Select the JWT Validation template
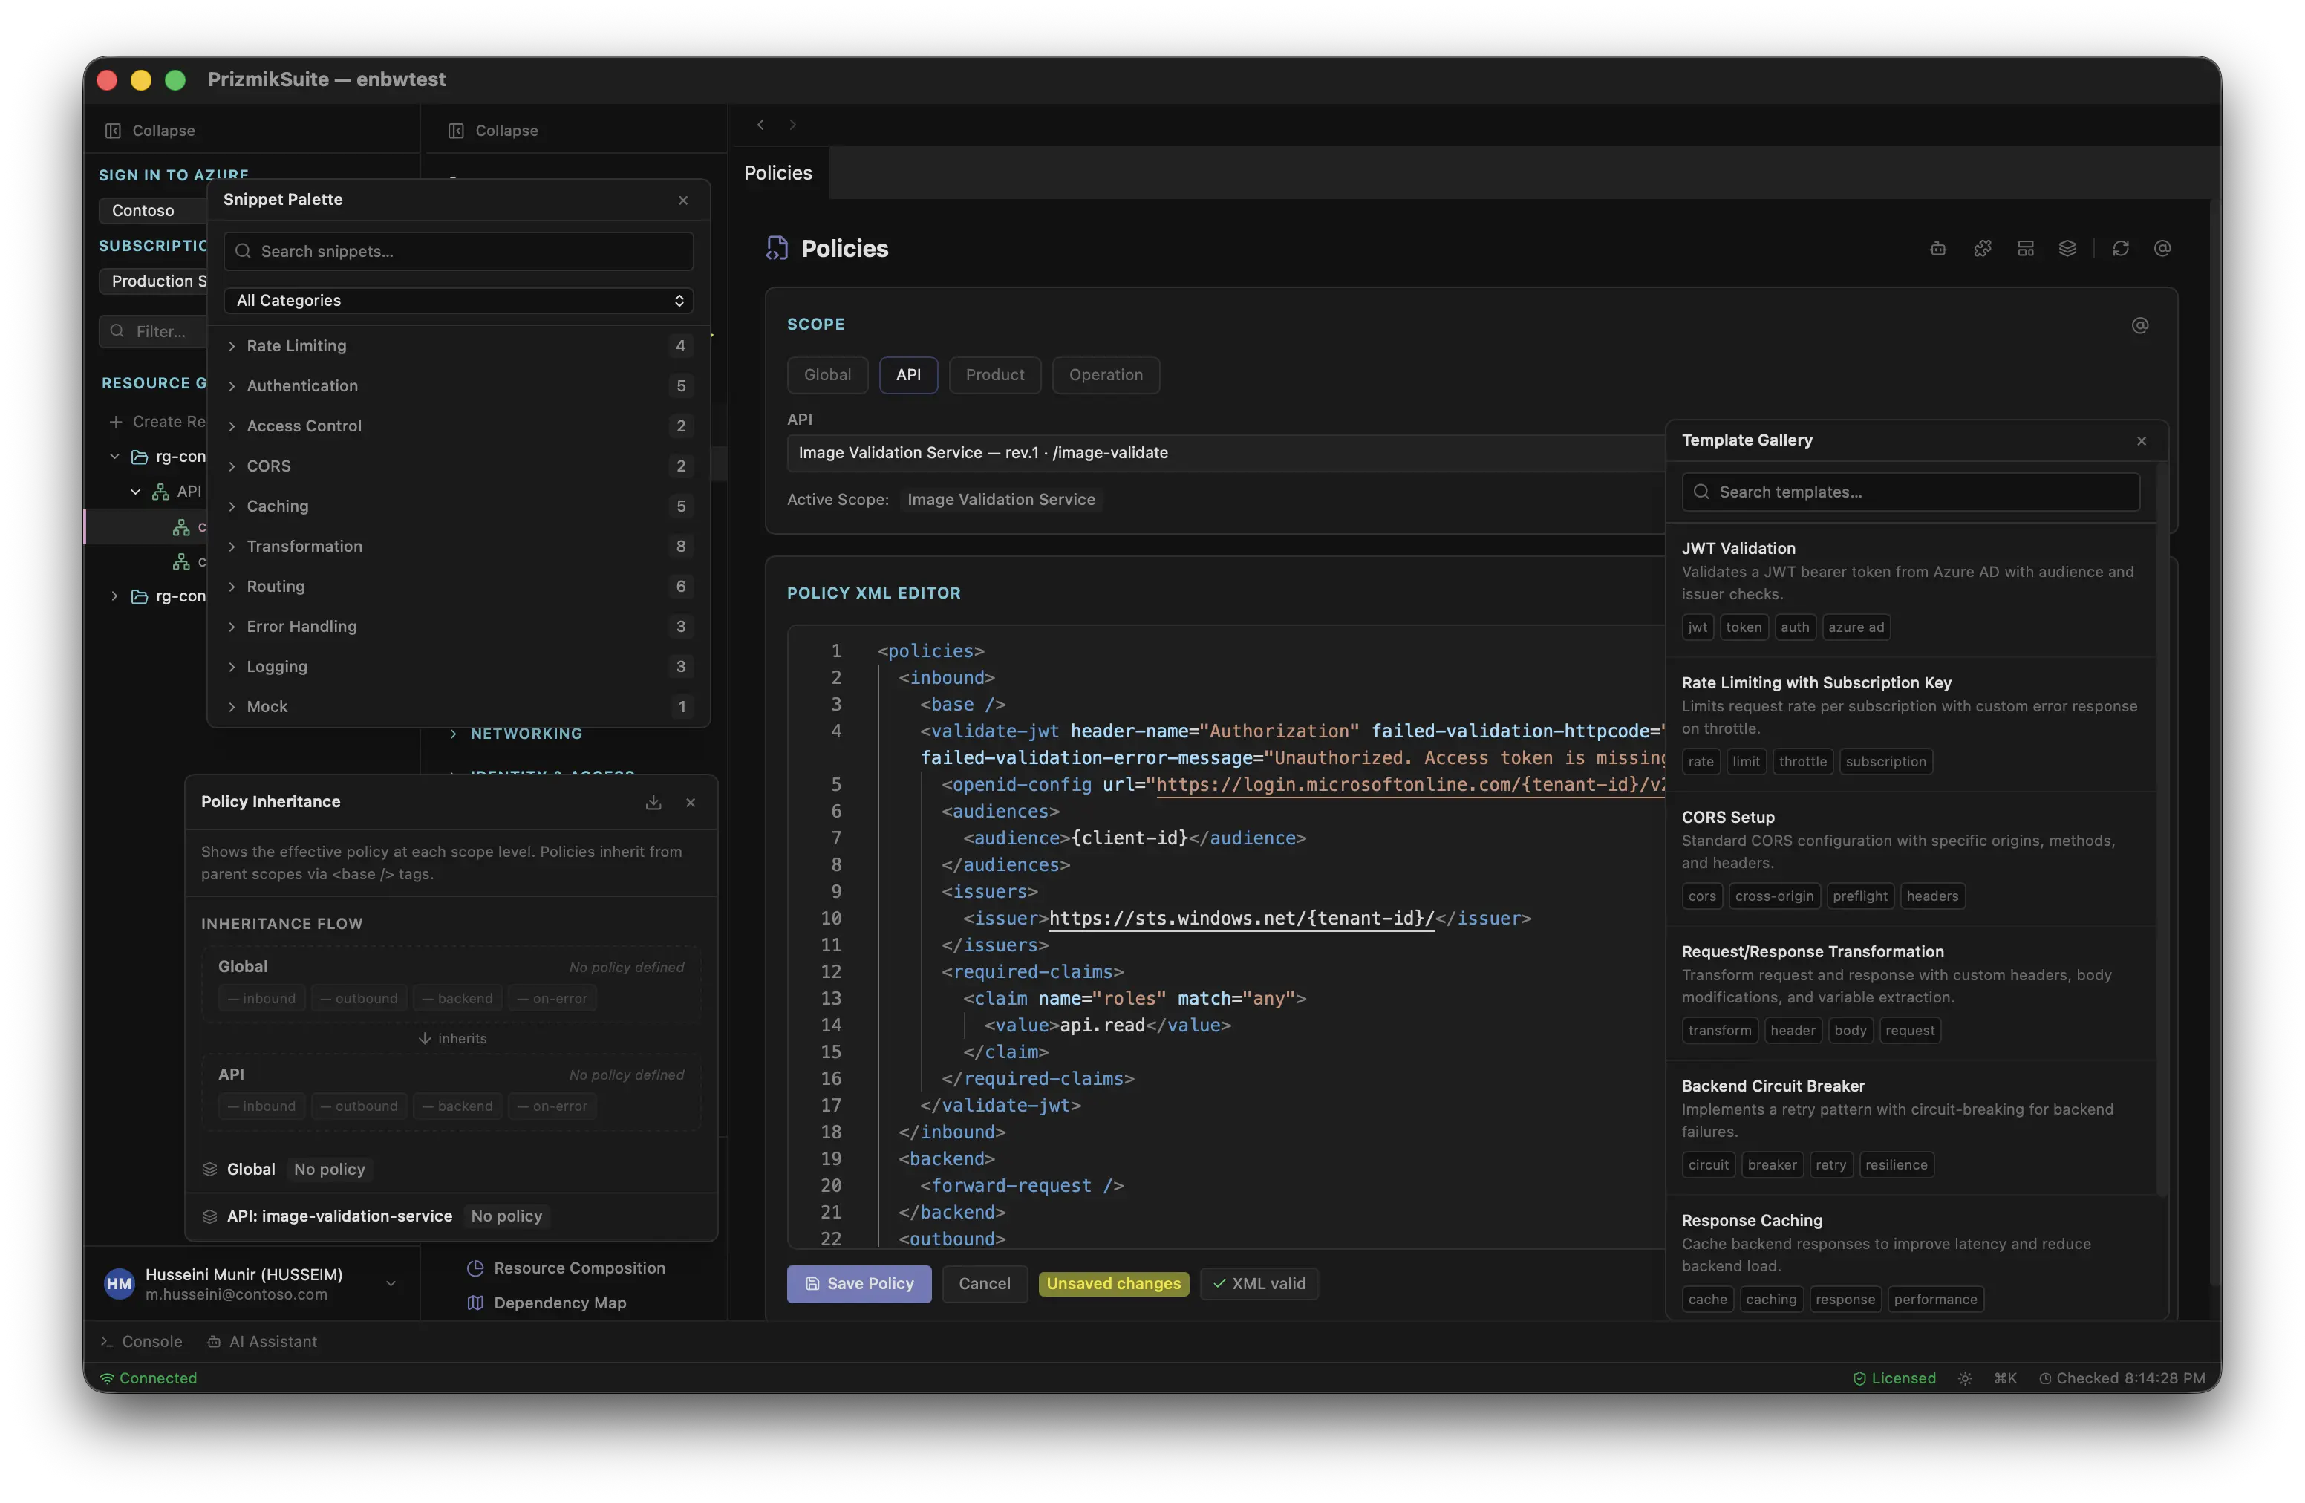The height and width of the screenshot is (1503, 2305). (x=1911, y=590)
